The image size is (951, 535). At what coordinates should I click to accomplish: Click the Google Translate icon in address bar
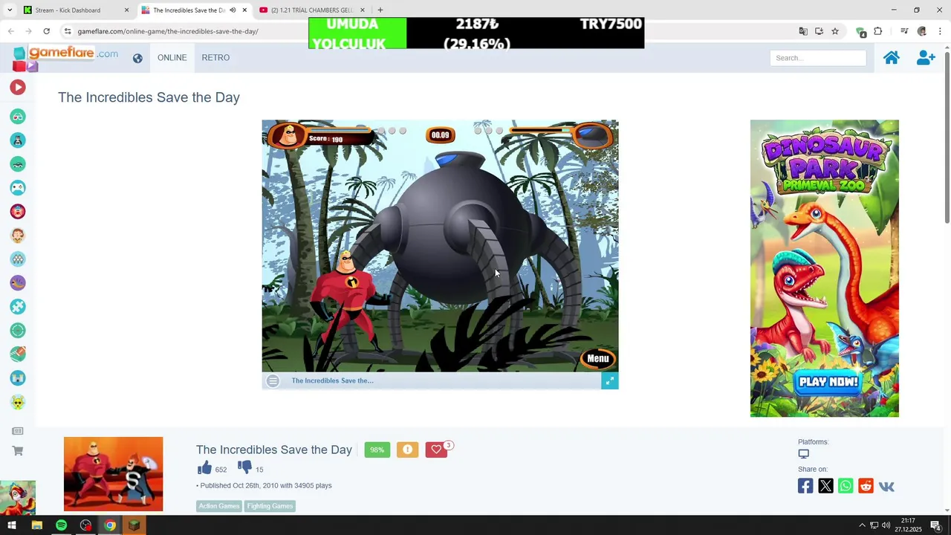[803, 31]
